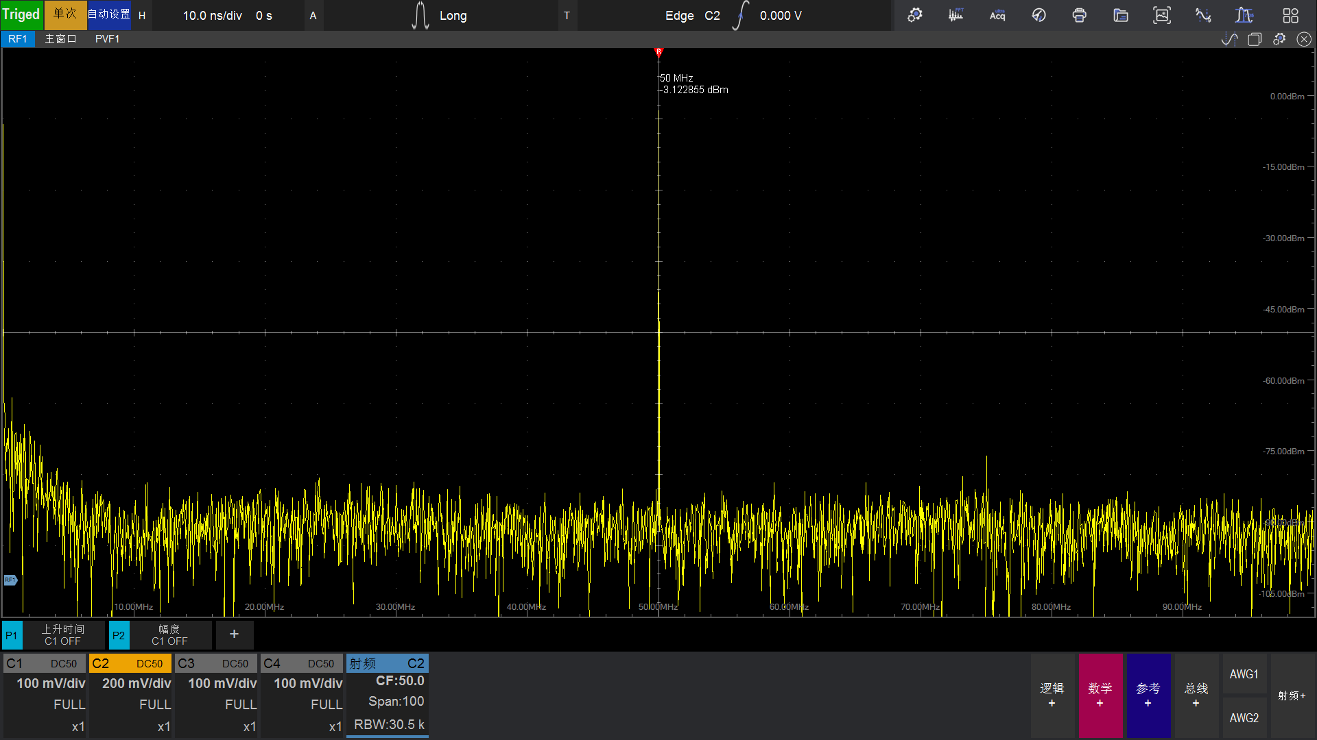
Task: Click the rising edge slope icon
Action: [x=740, y=15]
